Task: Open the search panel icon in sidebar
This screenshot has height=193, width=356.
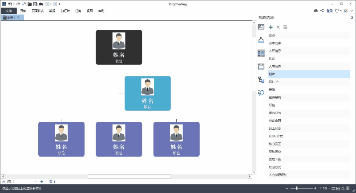Action: [x=261, y=92]
